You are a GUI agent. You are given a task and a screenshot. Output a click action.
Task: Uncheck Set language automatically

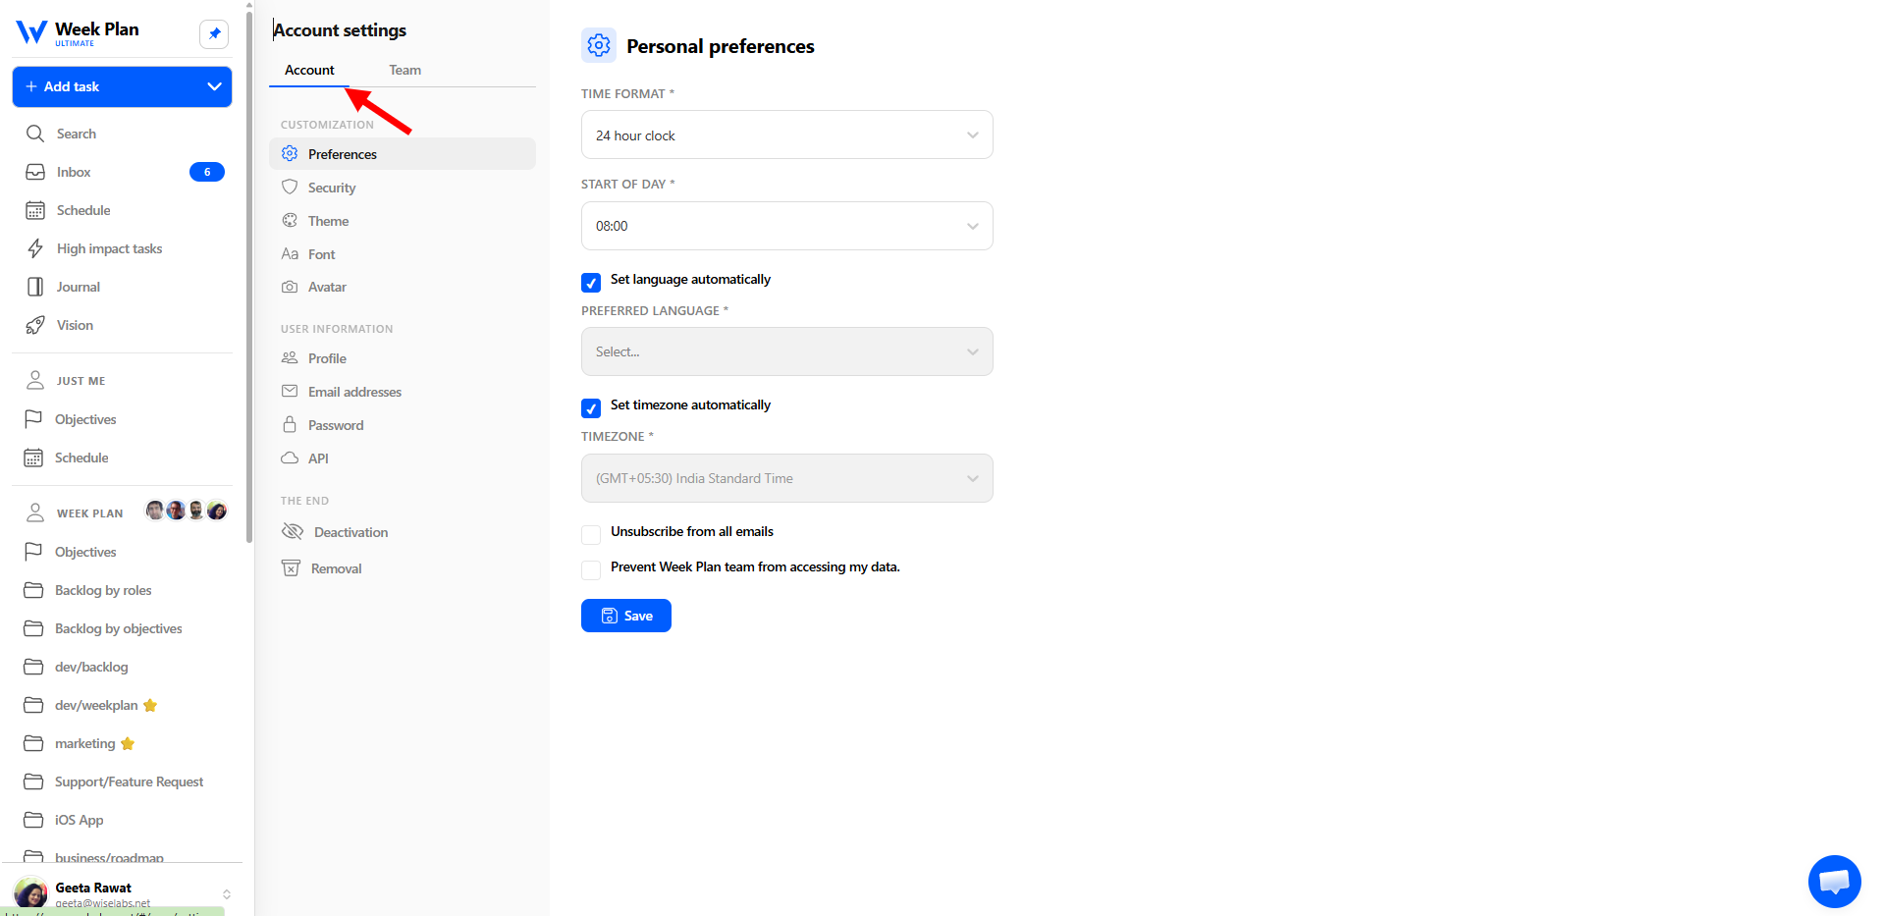click(x=591, y=283)
